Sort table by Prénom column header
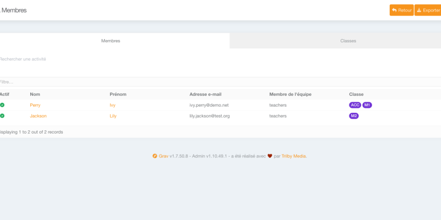This screenshot has height=220, width=441. tap(118, 94)
